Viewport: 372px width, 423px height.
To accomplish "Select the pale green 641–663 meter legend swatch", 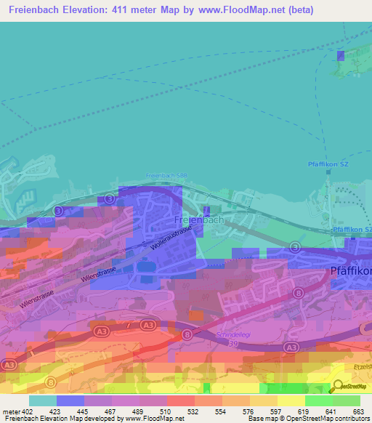I will point(347,401).
